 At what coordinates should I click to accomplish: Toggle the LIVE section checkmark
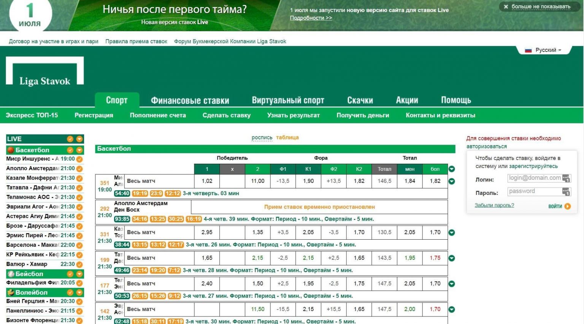coord(70,139)
